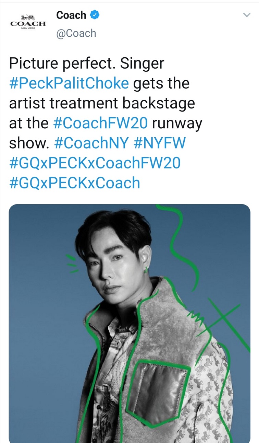Click the horse-and-carriage emblem above COACH wordmark
The height and width of the screenshot is (443, 259).
tap(28, 18)
